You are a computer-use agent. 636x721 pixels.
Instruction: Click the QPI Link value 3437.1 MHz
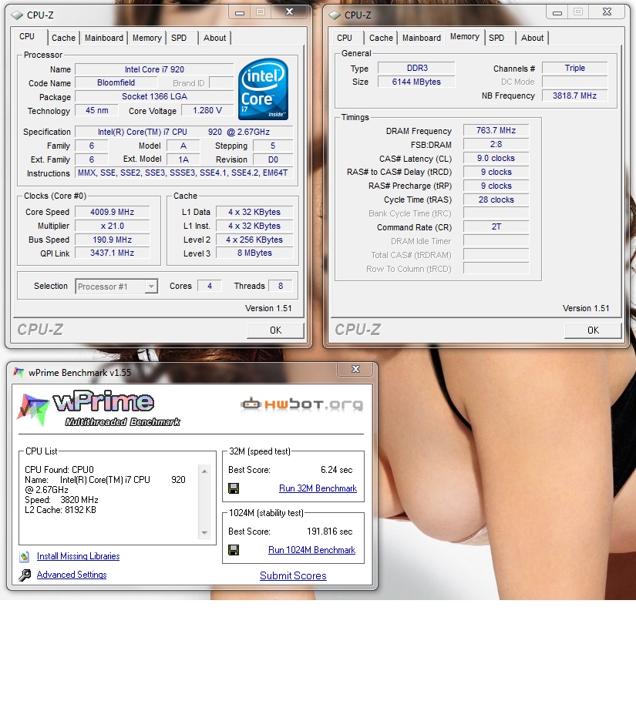[x=113, y=253]
